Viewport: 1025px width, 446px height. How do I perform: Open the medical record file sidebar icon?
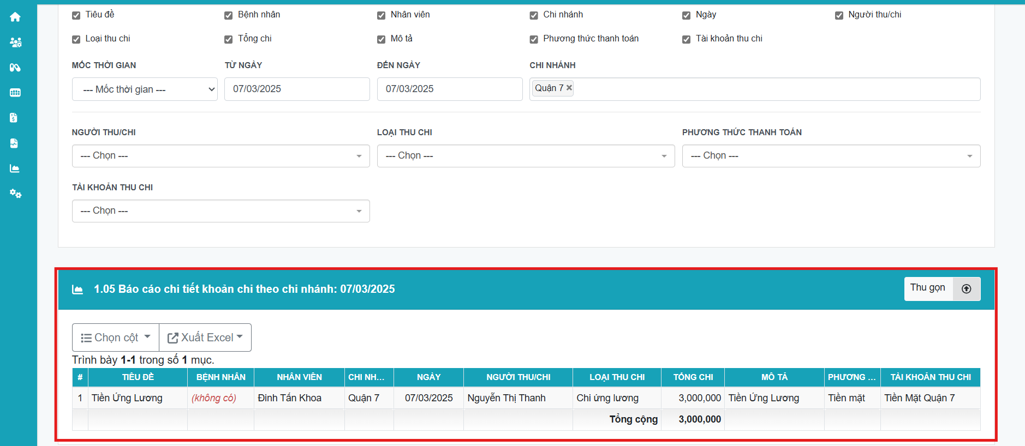click(x=14, y=143)
